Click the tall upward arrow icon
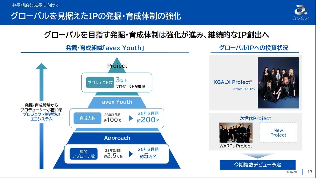The height and width of the screenshot is (178, 316). (41, 115)
